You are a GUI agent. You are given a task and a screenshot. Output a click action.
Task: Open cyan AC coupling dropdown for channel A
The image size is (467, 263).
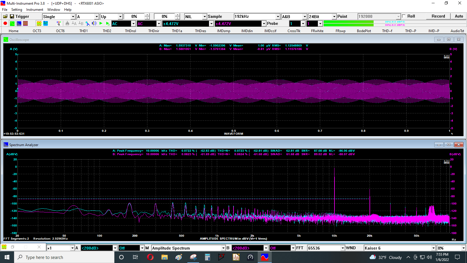tap(133, 24)
